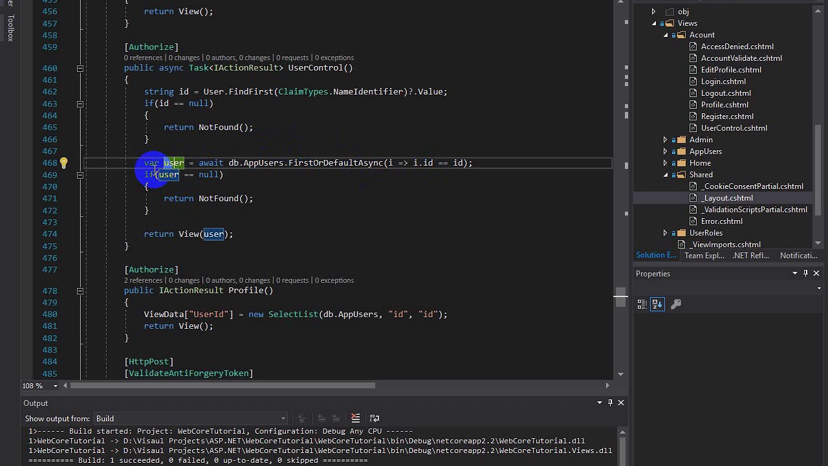Open UserControl.cshtml in Solution Explorer
Viewport: 828px width, 466px height.
tap(734, 128)
